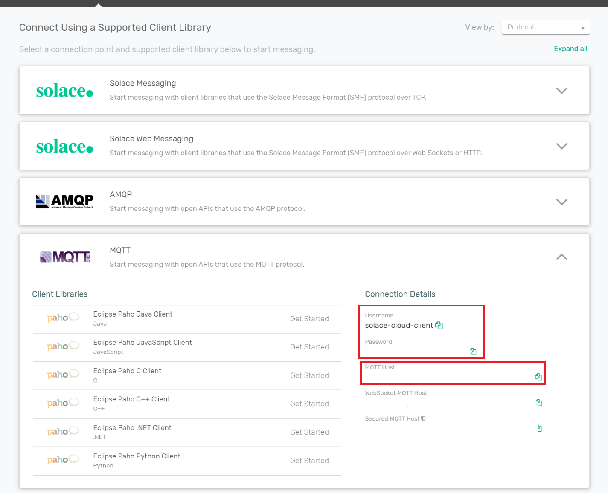Select Eclipse Paho .NET Client title
Image resolution: width=608 pixels, height=493 pixels.
132,427
